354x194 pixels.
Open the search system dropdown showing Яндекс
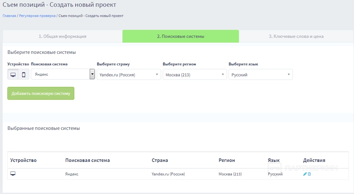point(63,74)
